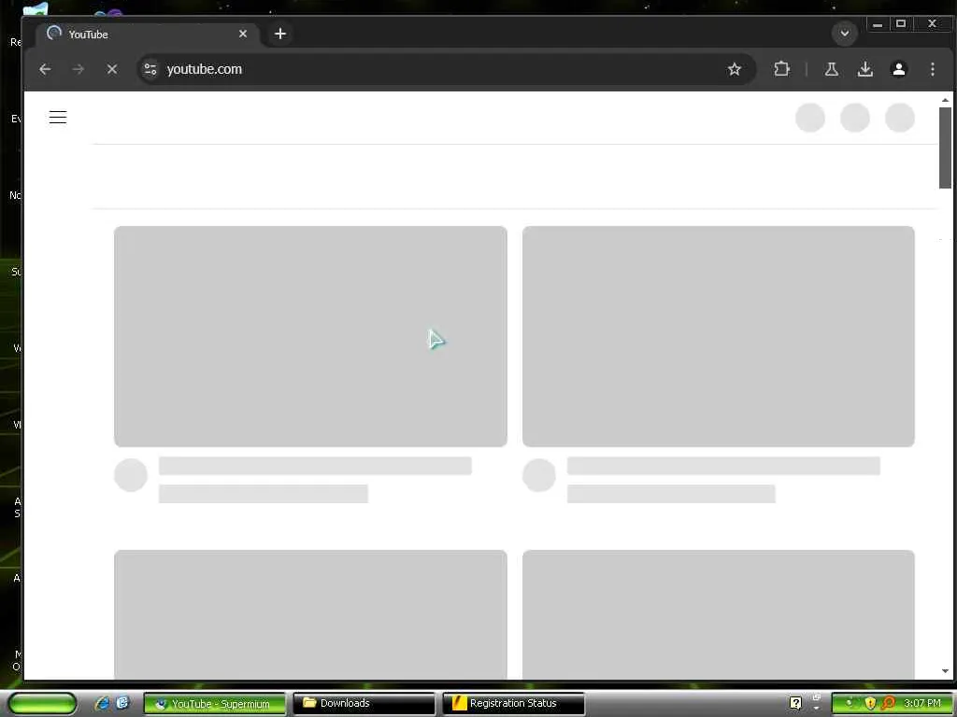Show browser downloads
Viewport: 957px width, 717px height.
(864, 69)
